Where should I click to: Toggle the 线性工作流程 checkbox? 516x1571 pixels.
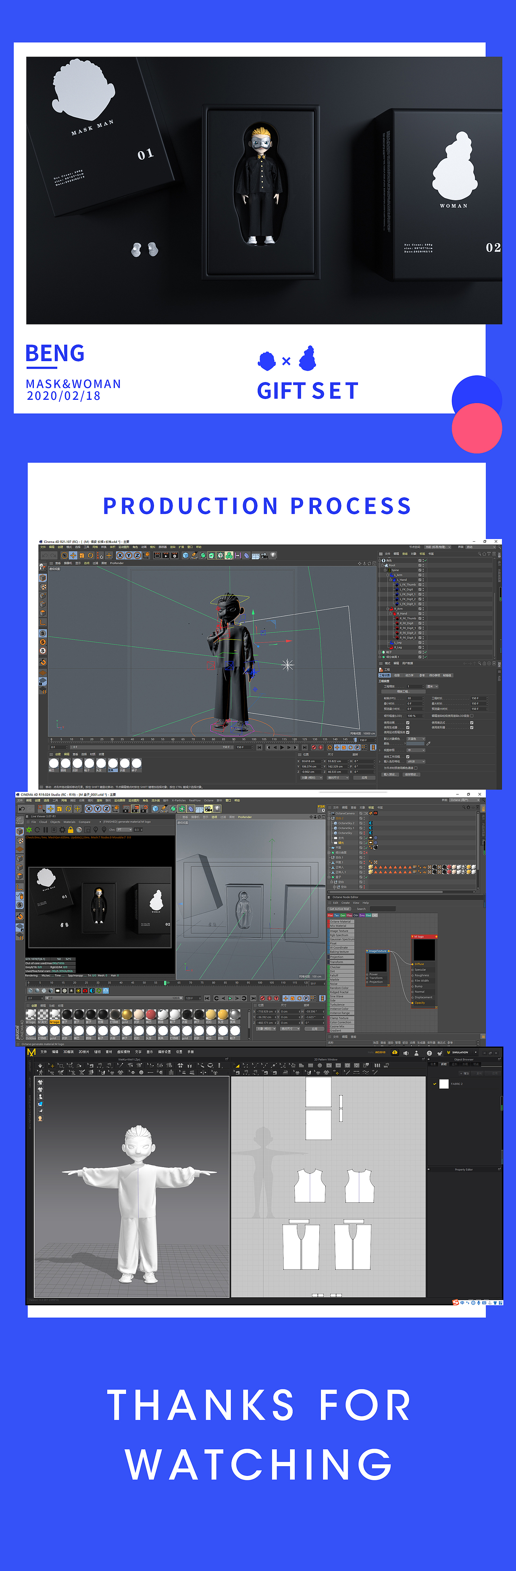[408, 756]
